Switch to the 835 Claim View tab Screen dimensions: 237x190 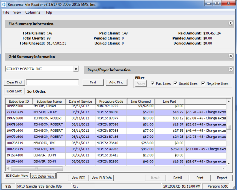click(x=17, y=176)
